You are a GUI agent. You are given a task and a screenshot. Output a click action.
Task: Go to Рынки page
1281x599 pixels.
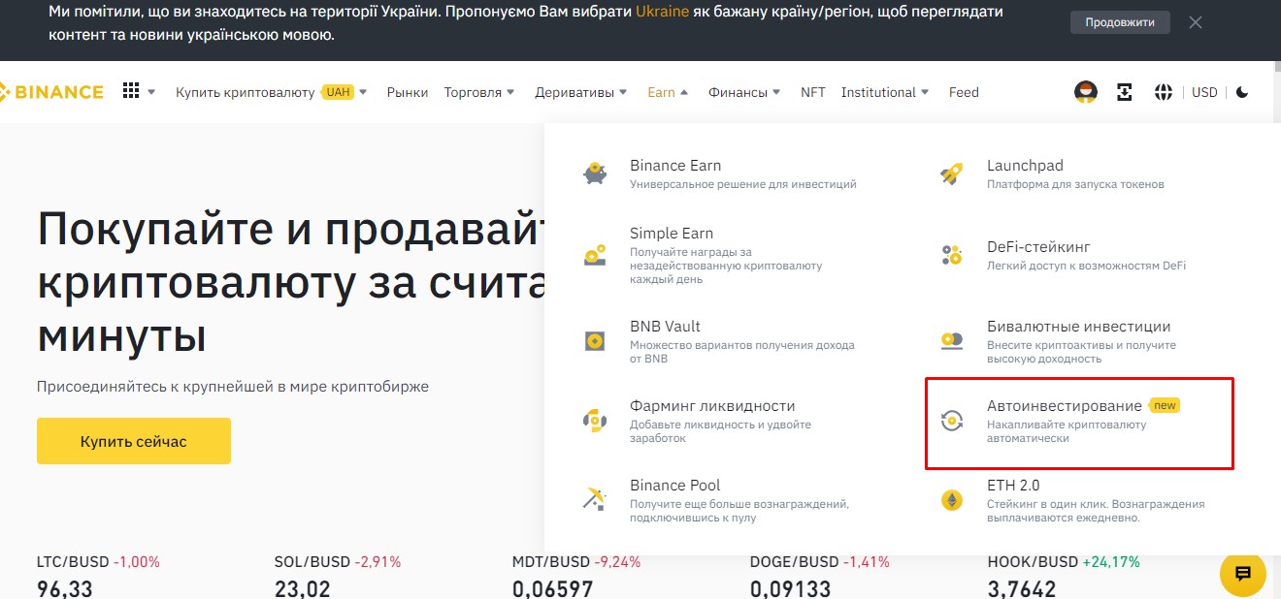pyautogui.click(x=408, y=92)
